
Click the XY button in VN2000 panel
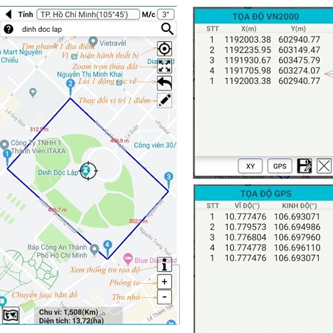250,166
